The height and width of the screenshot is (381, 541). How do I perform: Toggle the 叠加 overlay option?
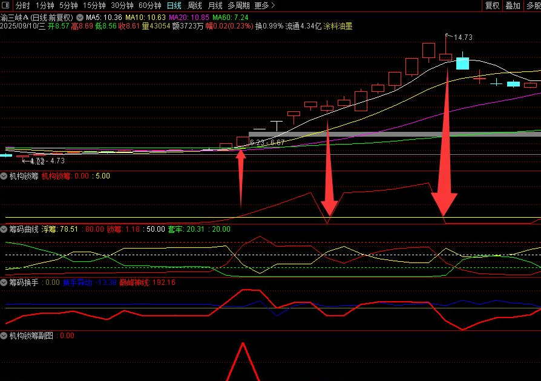click(x=512, y=5)
